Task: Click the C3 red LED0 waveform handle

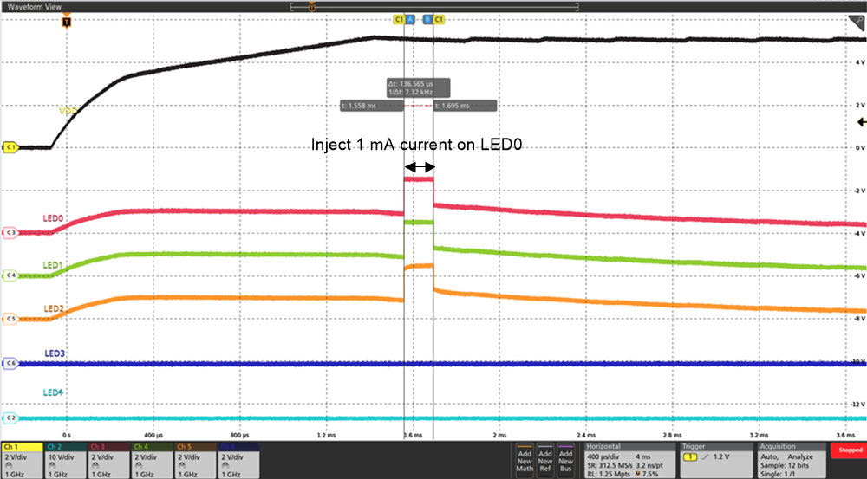Action: point(10,232)
